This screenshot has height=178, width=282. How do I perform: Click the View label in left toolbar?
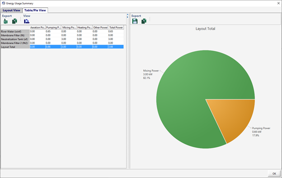(x=27, y=16)
